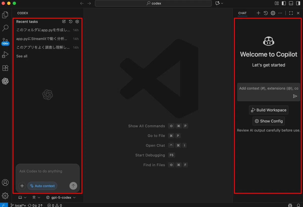Open Codex task history icon
The height and width of the screenshot is (207, 303).
click(x=70, y=22)
